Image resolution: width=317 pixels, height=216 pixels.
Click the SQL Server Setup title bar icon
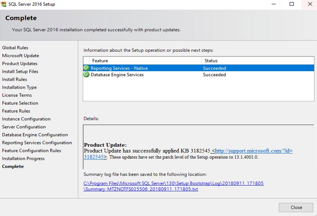[x=4, y=4]
